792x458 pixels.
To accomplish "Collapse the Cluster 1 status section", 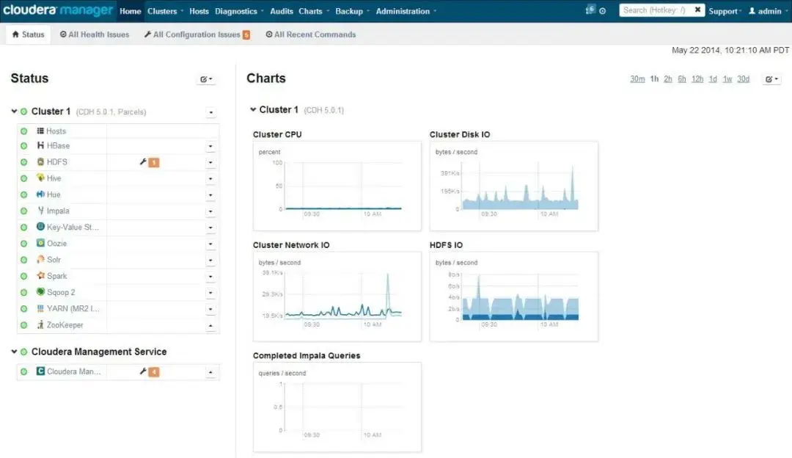I will pos(14,112).
